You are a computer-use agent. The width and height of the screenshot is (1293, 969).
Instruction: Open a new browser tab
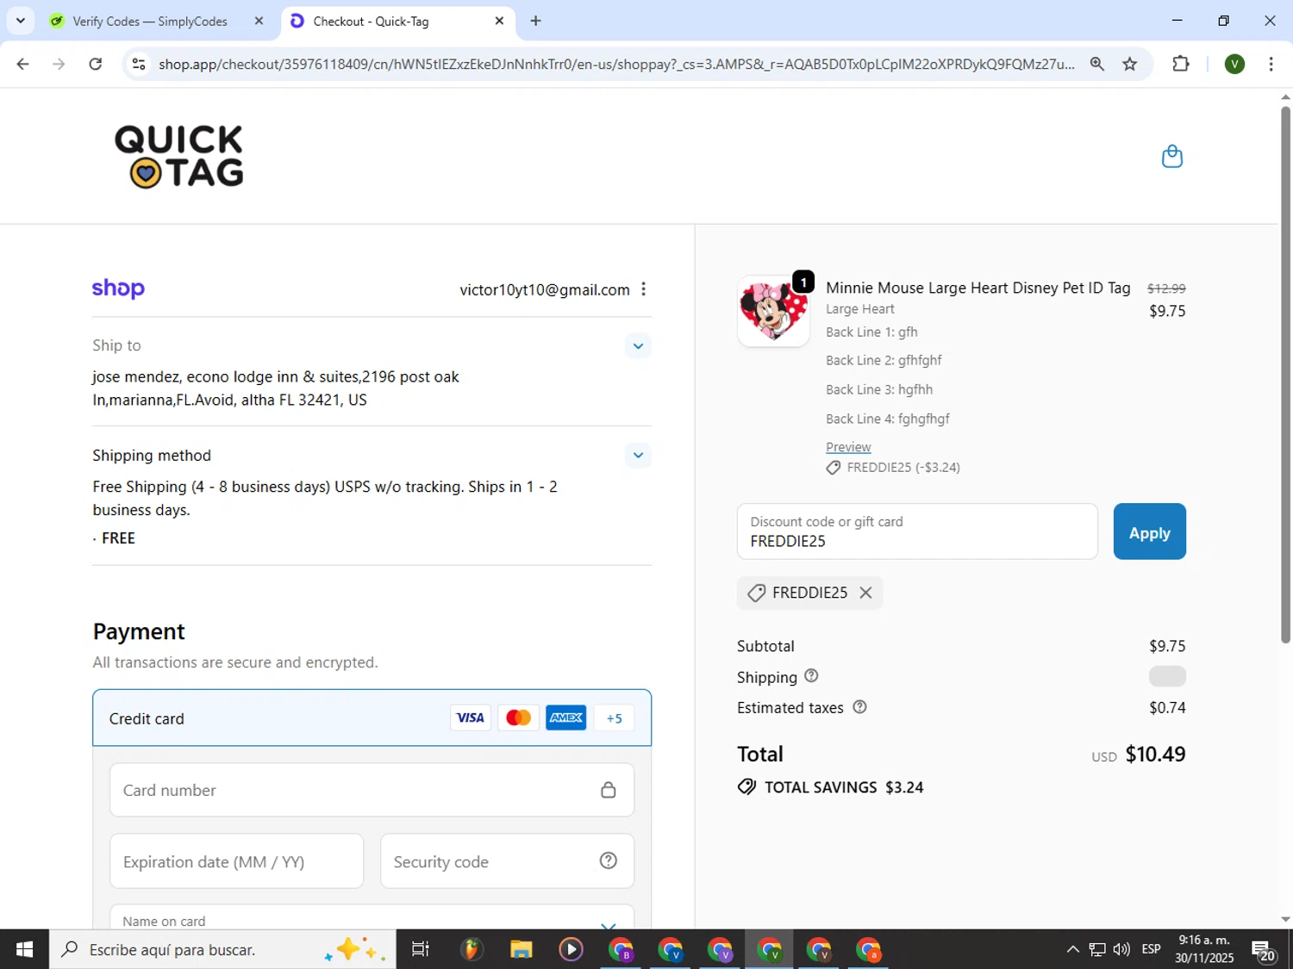point(536,22)
